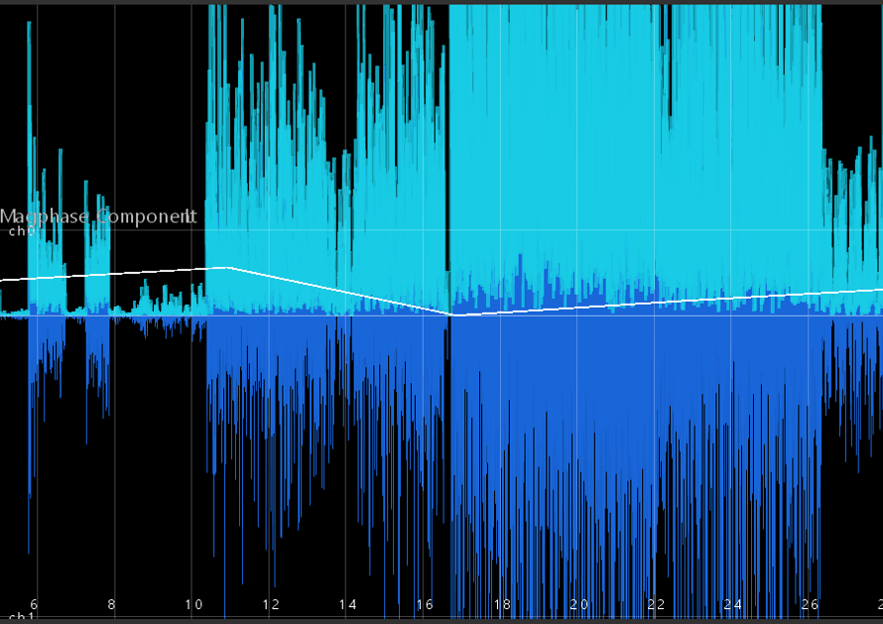Click the 24 second time marker
883x624 pixels.
[733, 604]
